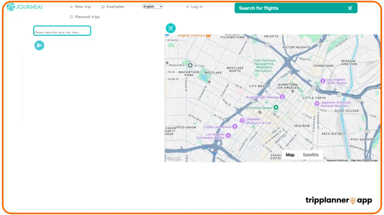
Task: Click the bookmark icon beside Planned trips
Action: click(x=71, y=17)
